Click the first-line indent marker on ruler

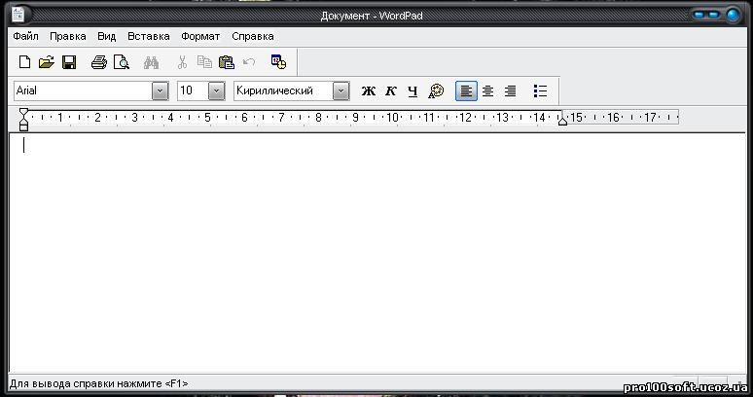coord(23,113)
